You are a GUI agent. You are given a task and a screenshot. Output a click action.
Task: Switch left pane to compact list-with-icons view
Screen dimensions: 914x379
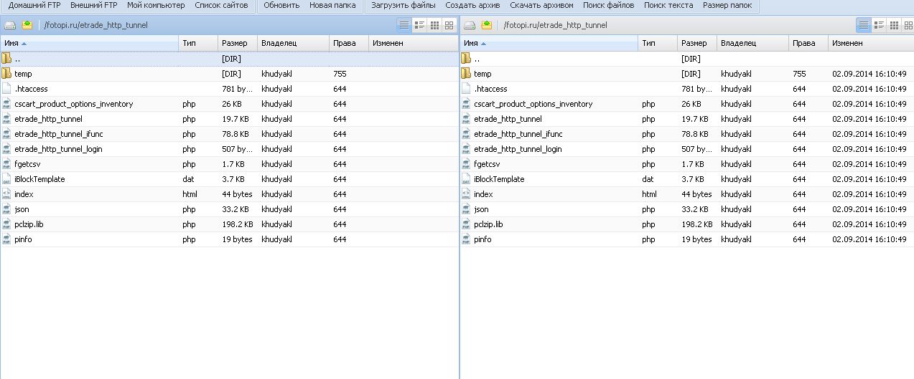coord(419,25)
